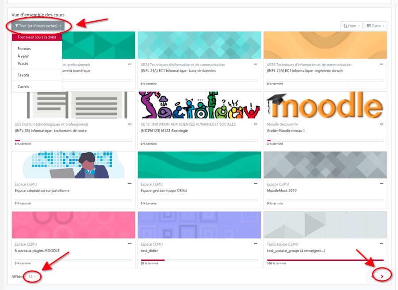398x290 pixels.
Task: Open three-dot menu for Nouveaux plugins MOODLE
Action: tap(130, 244)
